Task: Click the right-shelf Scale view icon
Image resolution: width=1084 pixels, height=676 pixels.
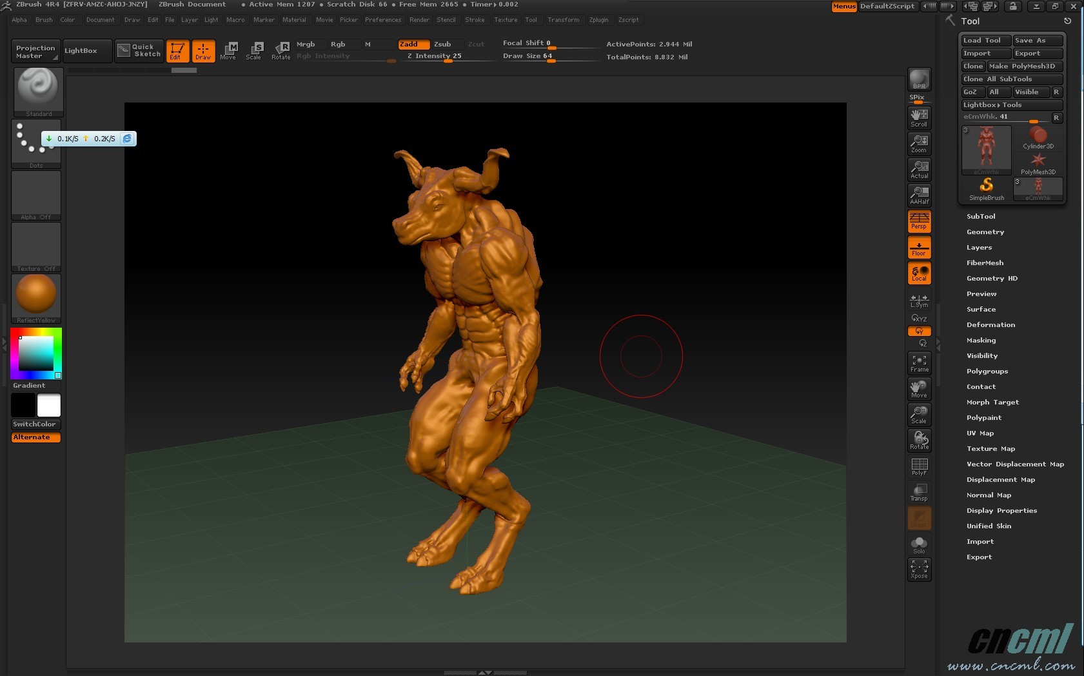Action: 919,414
